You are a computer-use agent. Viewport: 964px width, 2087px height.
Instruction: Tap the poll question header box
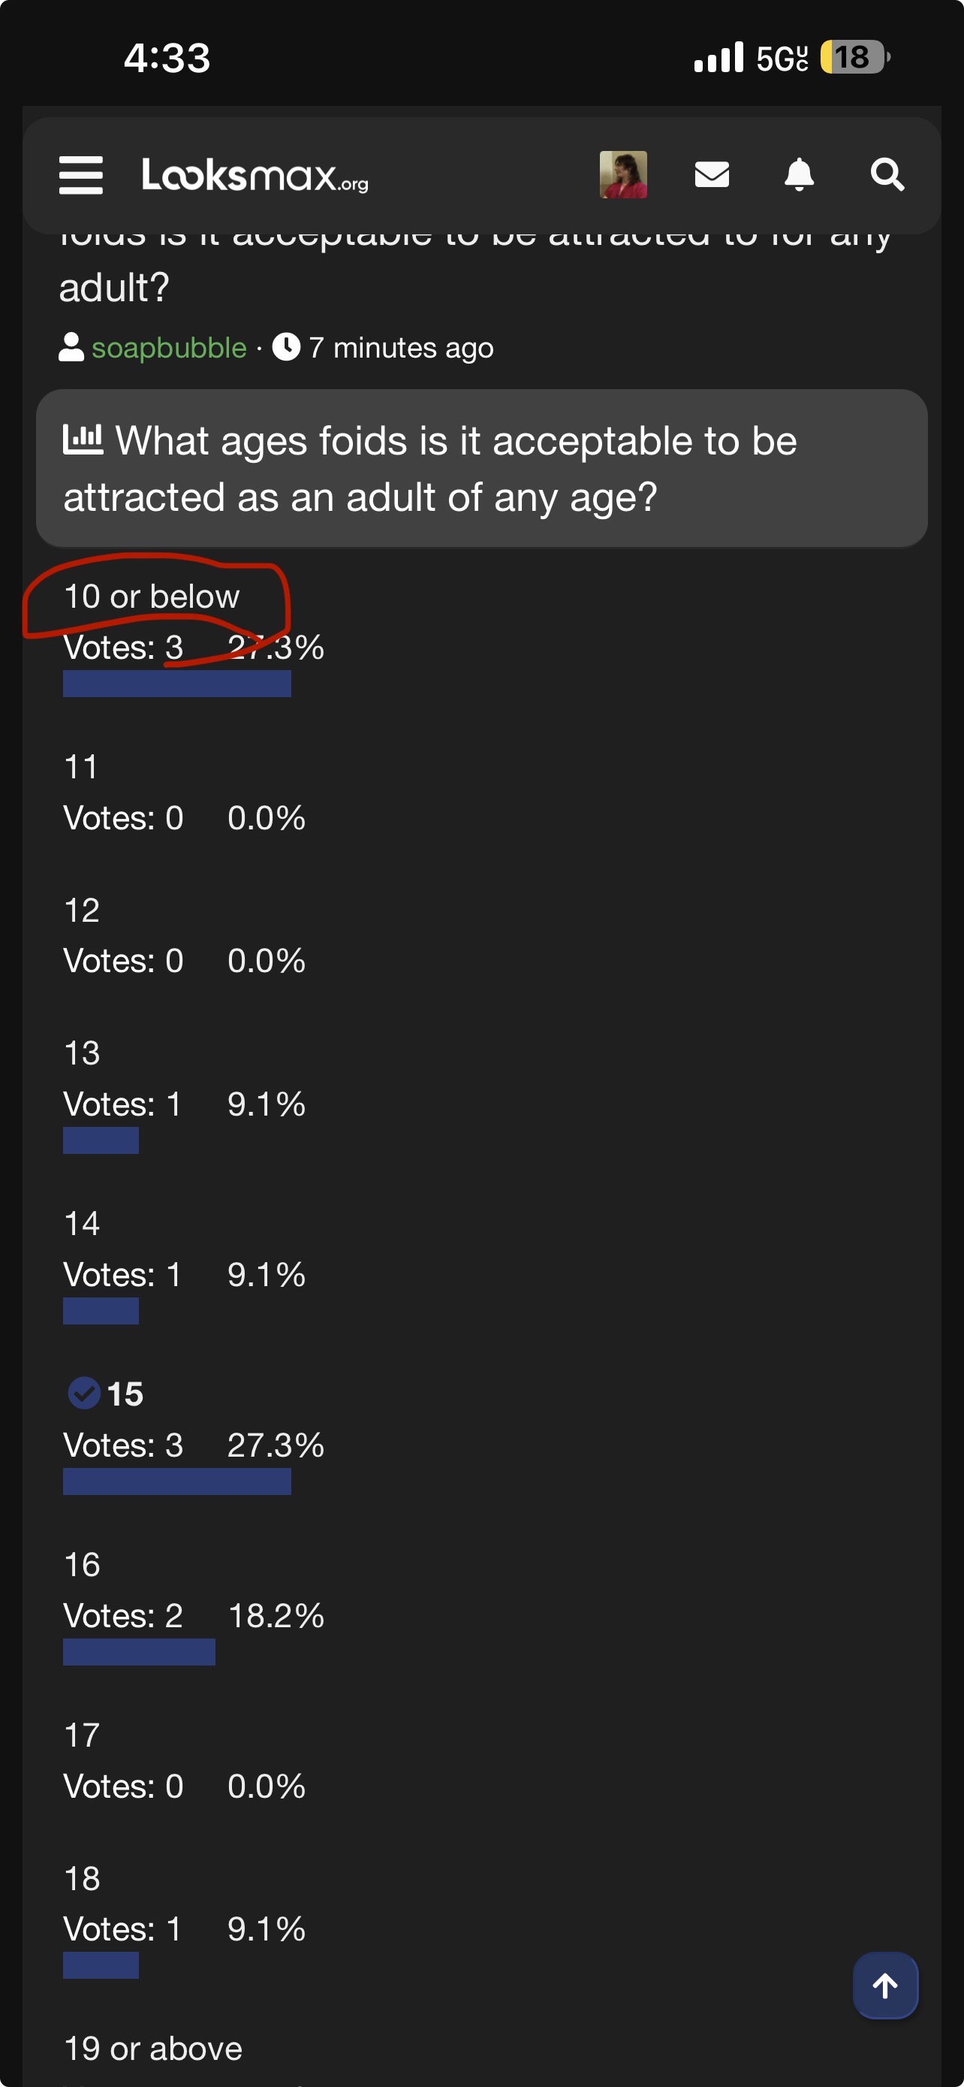pyautogui.click(x=481, y=468)
